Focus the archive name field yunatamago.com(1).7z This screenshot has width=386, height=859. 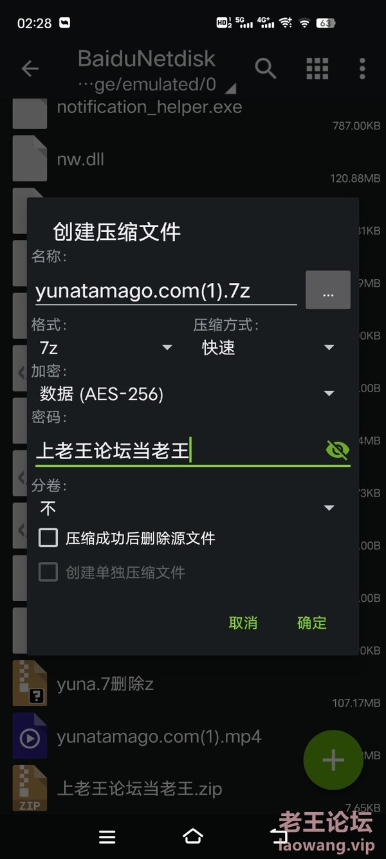(166, 291)
